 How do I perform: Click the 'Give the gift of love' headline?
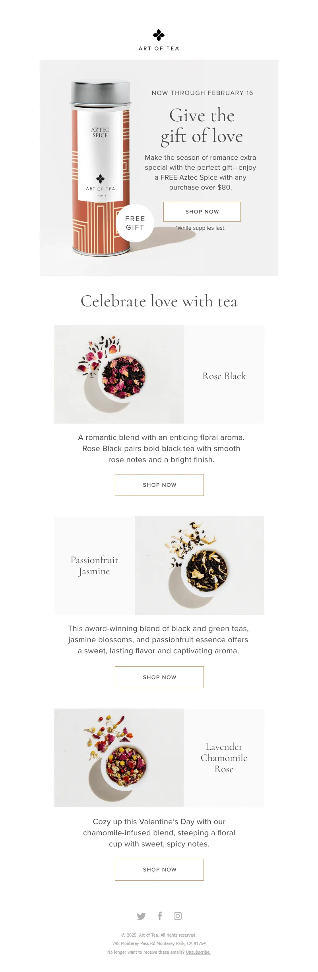pyautogui.click(x=202, y=126)
